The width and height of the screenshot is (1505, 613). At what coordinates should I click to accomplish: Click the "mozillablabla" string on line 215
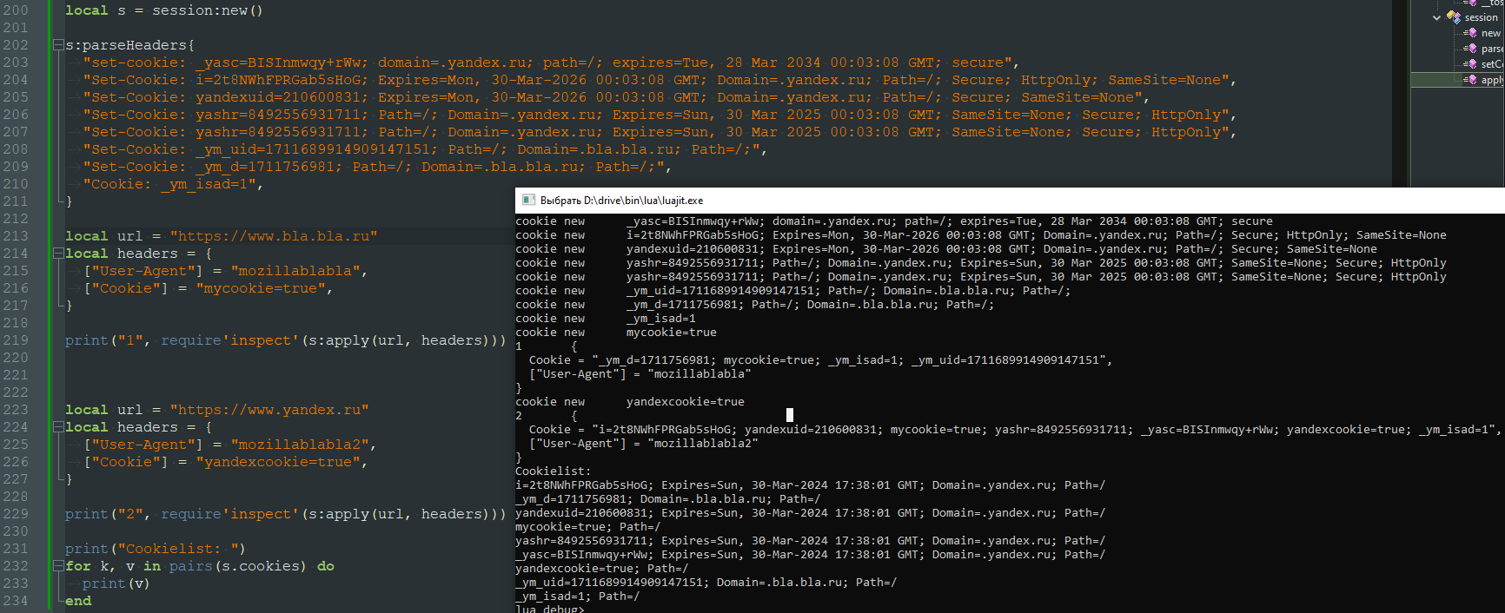tap(295, 271)
